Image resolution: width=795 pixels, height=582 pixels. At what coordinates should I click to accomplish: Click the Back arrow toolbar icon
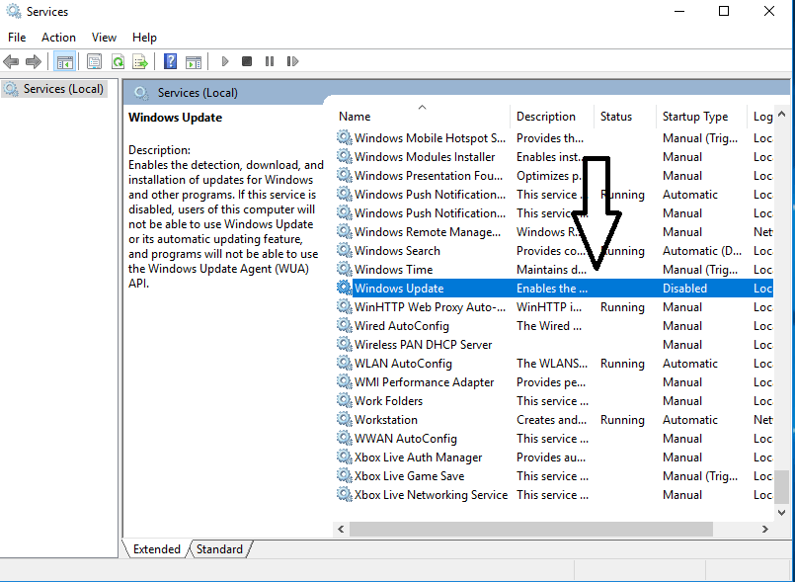point(11,62)
